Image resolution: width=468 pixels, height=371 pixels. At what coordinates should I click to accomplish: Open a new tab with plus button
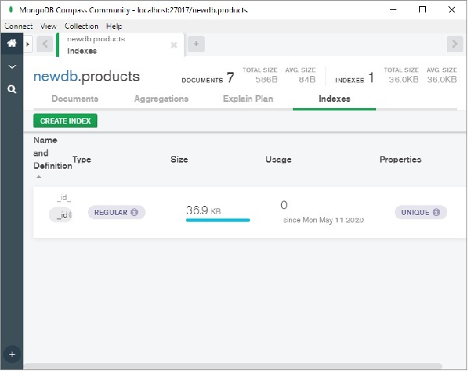click(x=197, y=44)
